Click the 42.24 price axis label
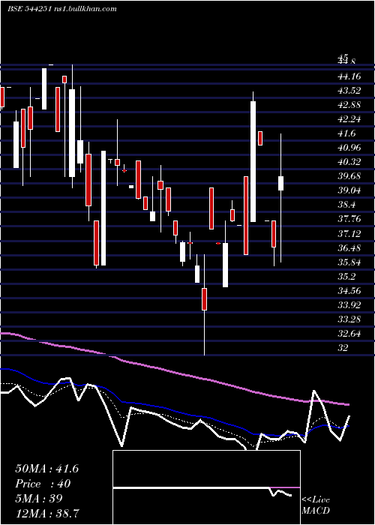375x525 pixels. pyautogui.click(x=349, y=119)
